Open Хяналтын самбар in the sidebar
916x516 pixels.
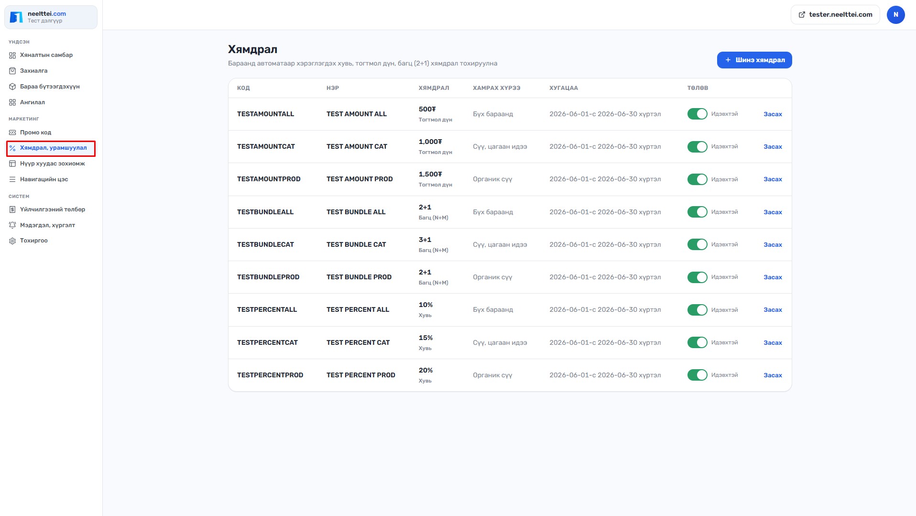coord(51,55)
